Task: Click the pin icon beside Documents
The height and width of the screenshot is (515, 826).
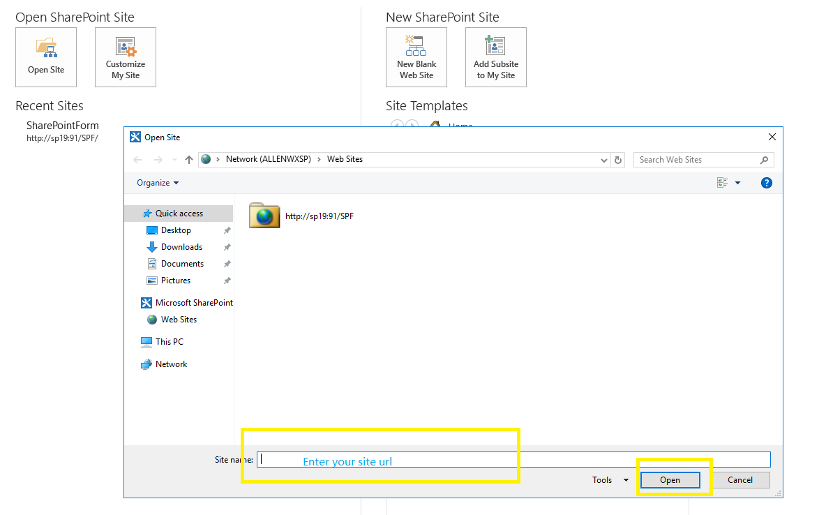Action: click(x=227, y=264)
